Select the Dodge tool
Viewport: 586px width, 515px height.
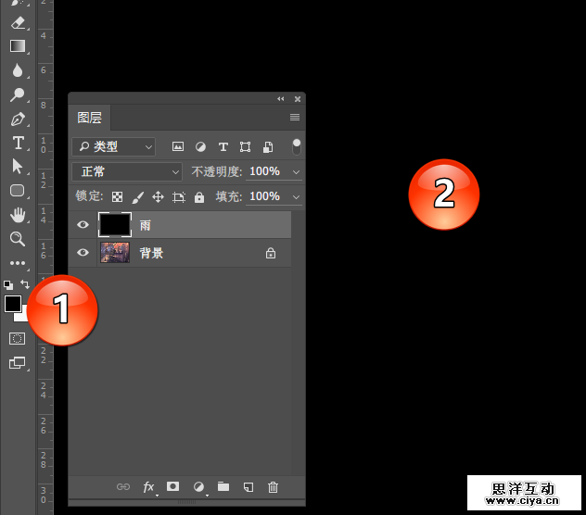click(18, 94)
